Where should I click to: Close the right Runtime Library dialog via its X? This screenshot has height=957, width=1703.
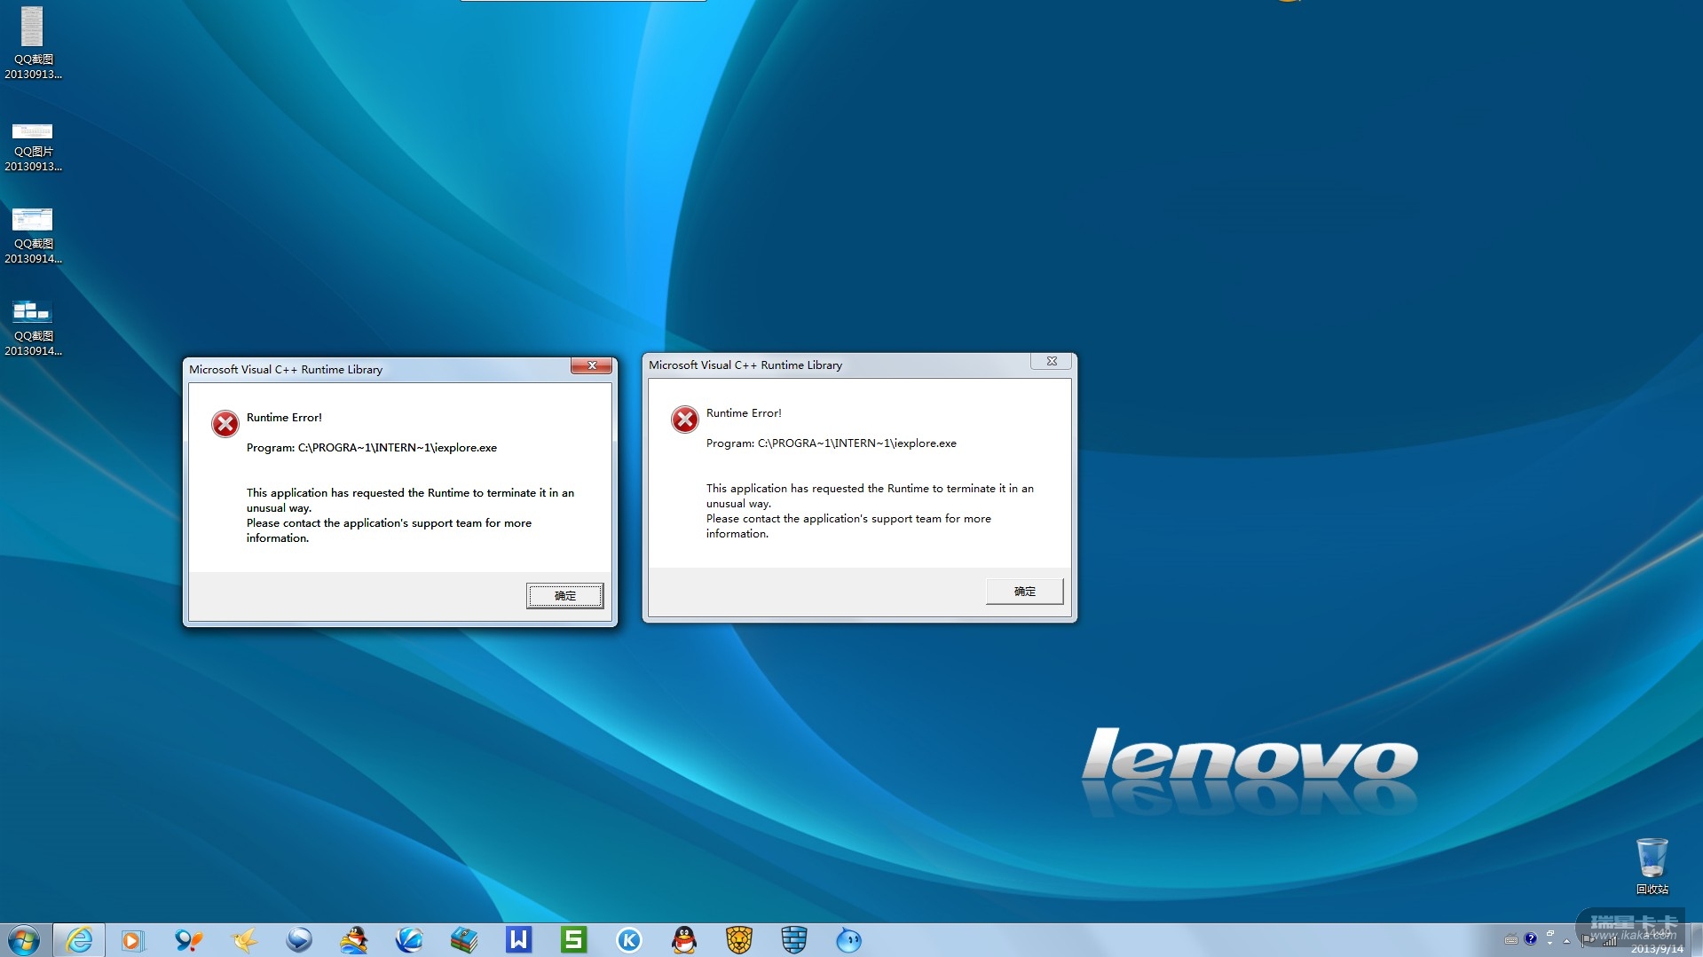click(x=1052, y=361)
